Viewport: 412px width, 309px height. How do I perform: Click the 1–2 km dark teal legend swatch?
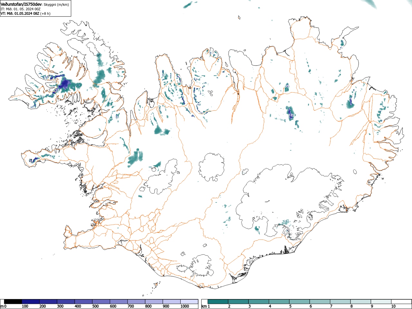[218, 302]
